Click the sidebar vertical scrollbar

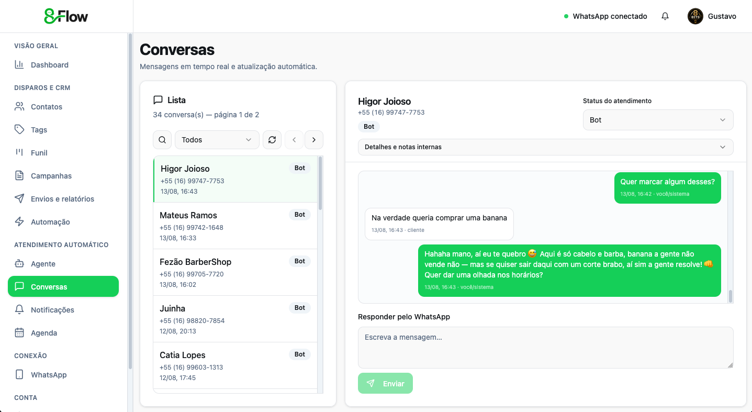[x=130, y=202]
